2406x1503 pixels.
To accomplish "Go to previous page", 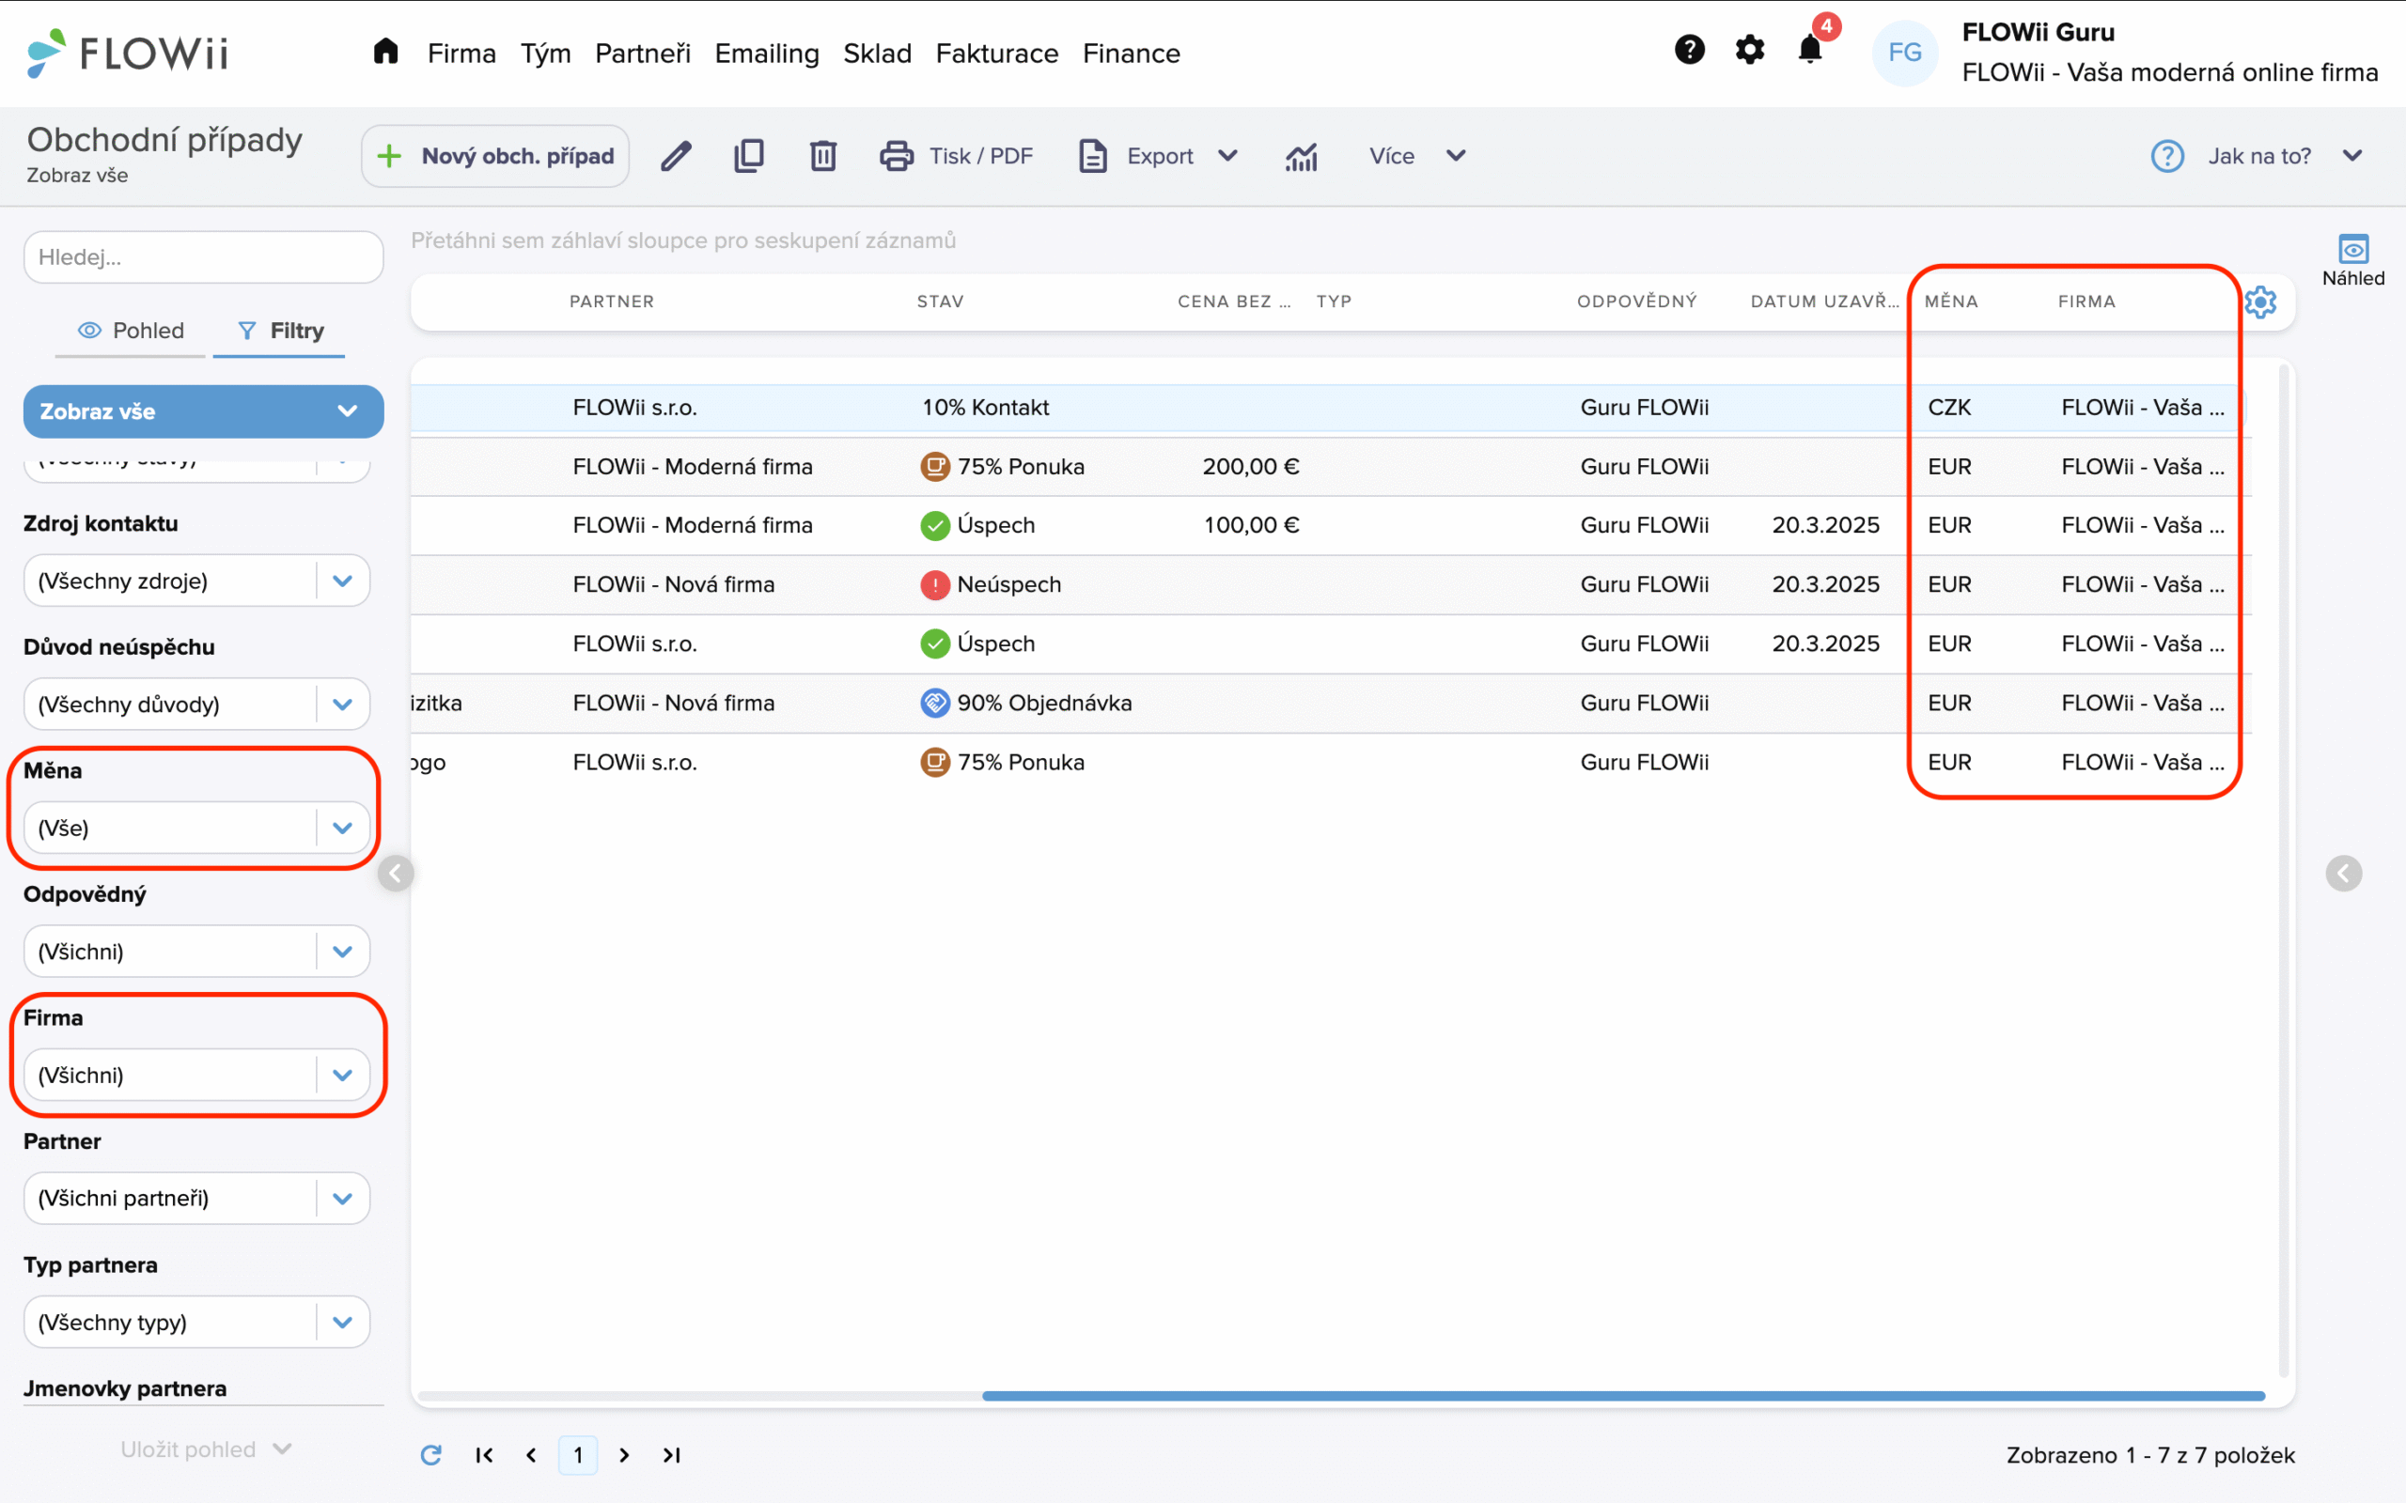I will [531, 1454].
